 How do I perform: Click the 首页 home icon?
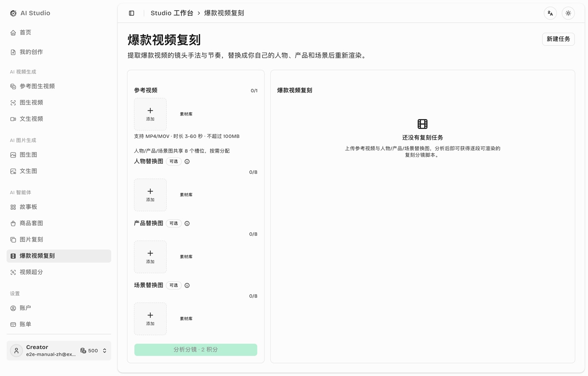point(13,33)
